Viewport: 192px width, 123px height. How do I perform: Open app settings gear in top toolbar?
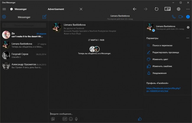click(178, 9)
